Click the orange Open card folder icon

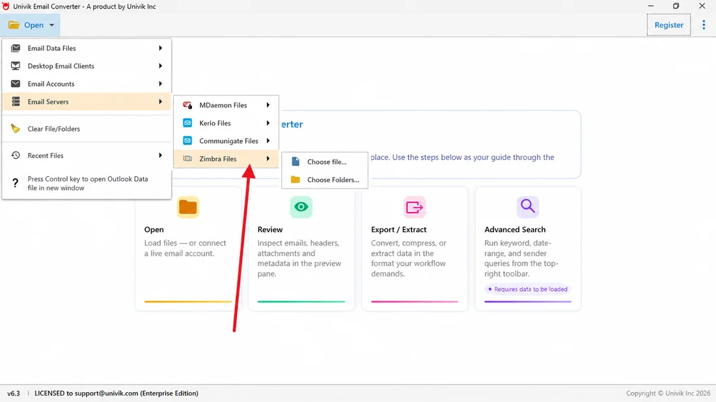[x=187, y=207]
